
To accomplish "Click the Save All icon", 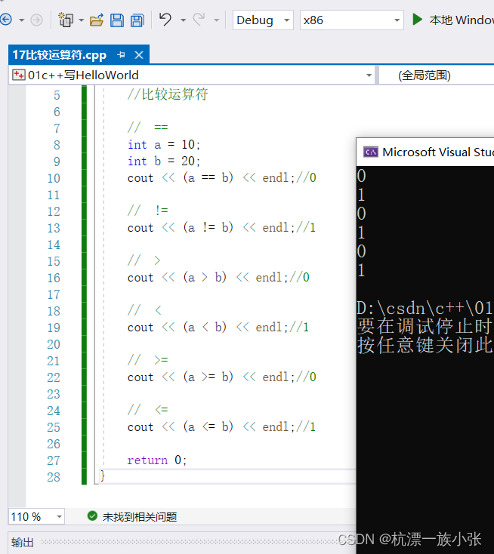I will [137, 20].
